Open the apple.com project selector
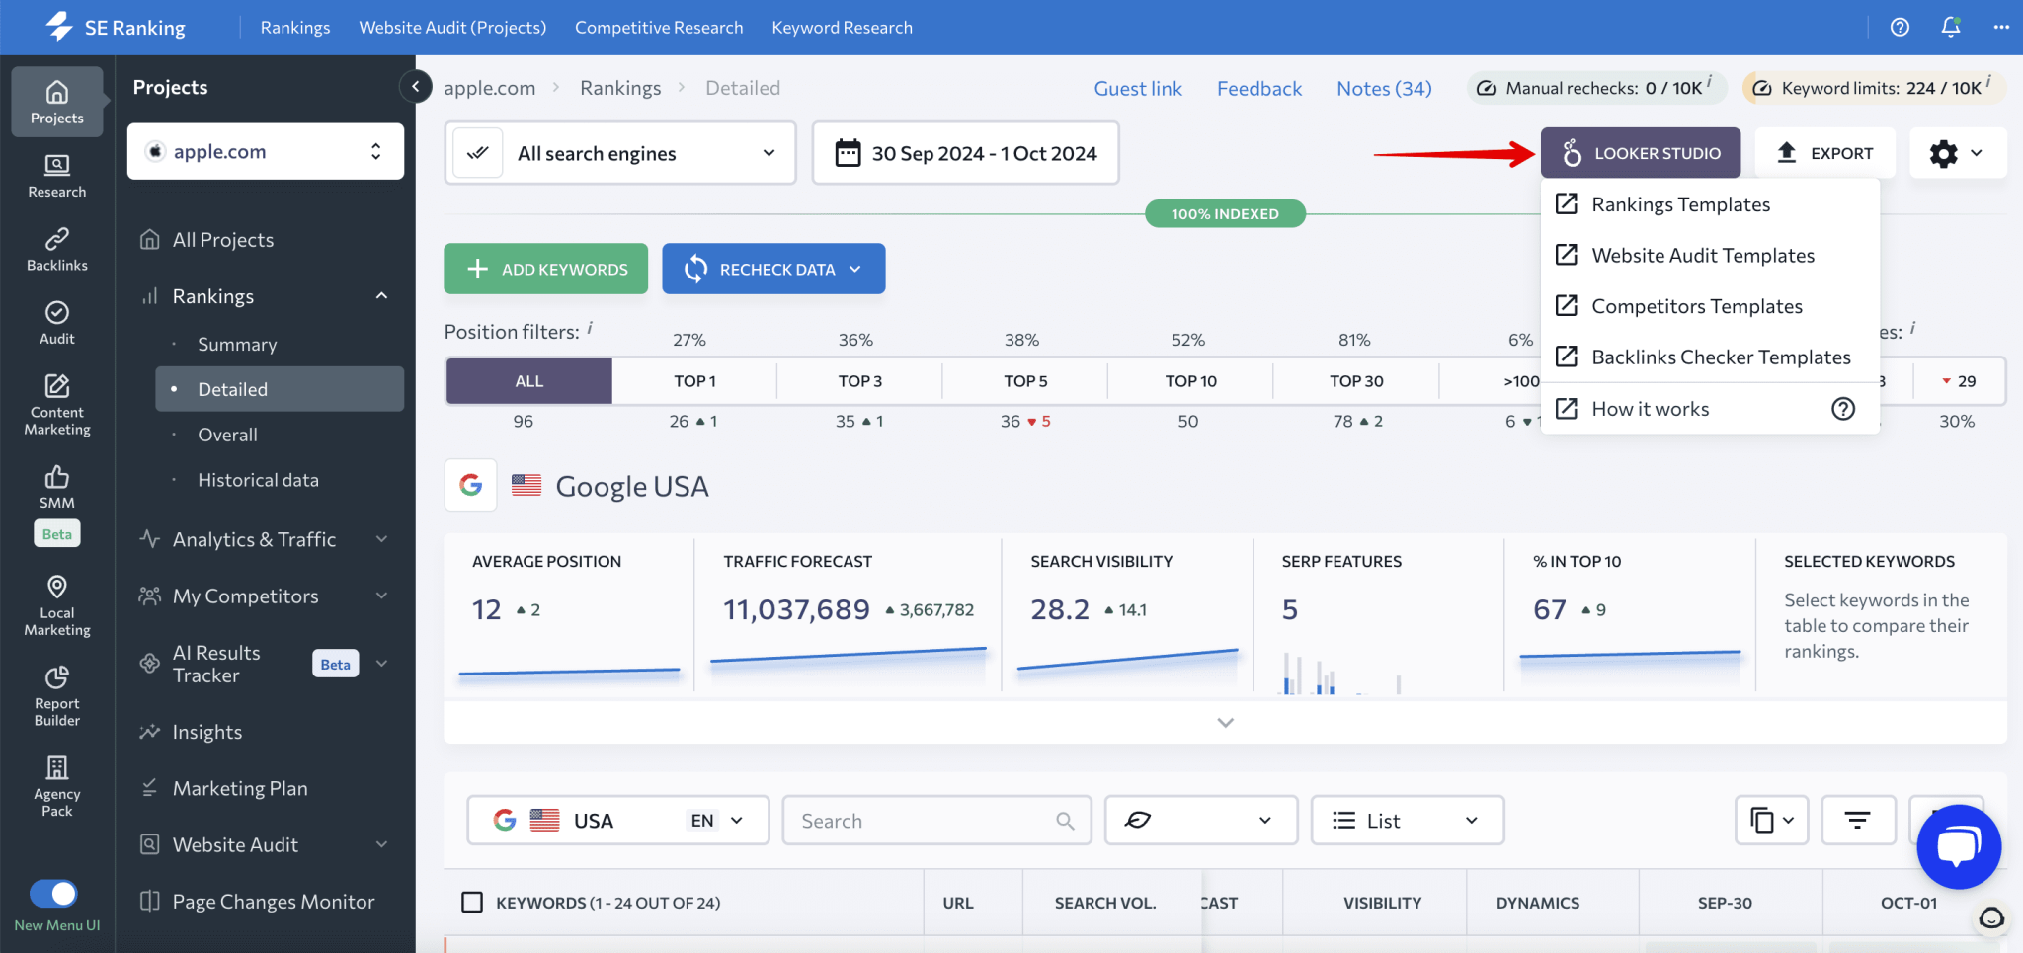 [x=265, y=151]
